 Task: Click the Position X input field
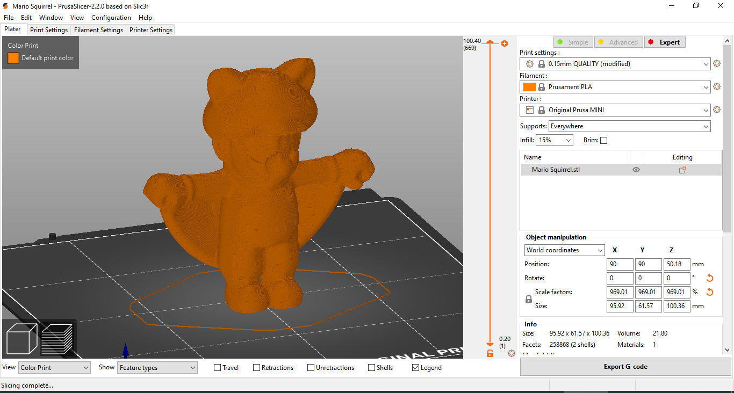click(x=620, y=264)
